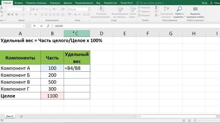Switch to Page Break Preview in status bar
This screenshot has height=123, width=220.
[195, 121]
